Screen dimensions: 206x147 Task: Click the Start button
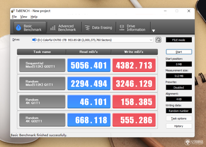point(179,52)
